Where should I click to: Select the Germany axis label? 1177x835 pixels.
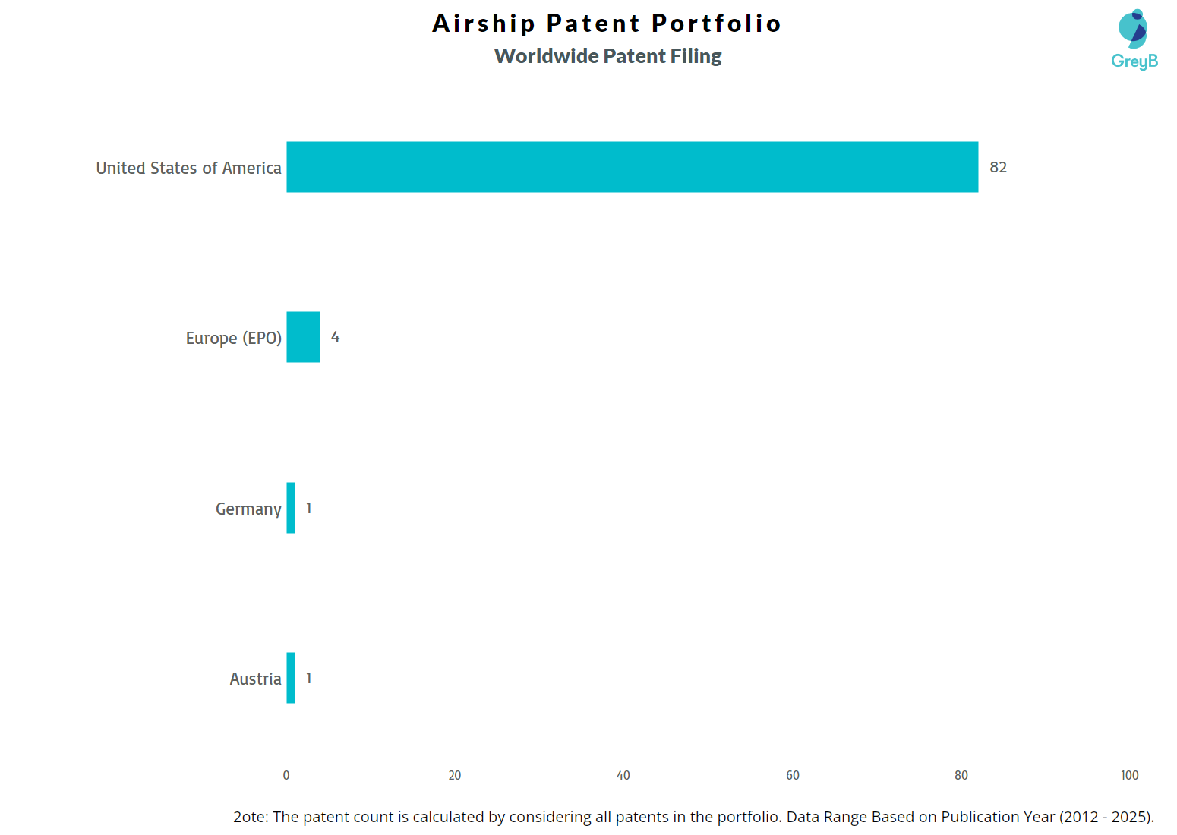pos(248,509)
